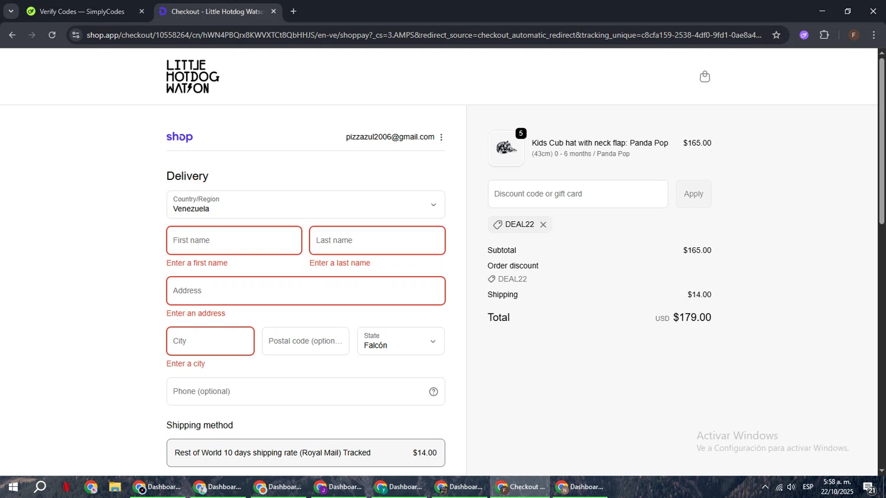Click the Panda Pop hat thumbnail

pos(506,148)
